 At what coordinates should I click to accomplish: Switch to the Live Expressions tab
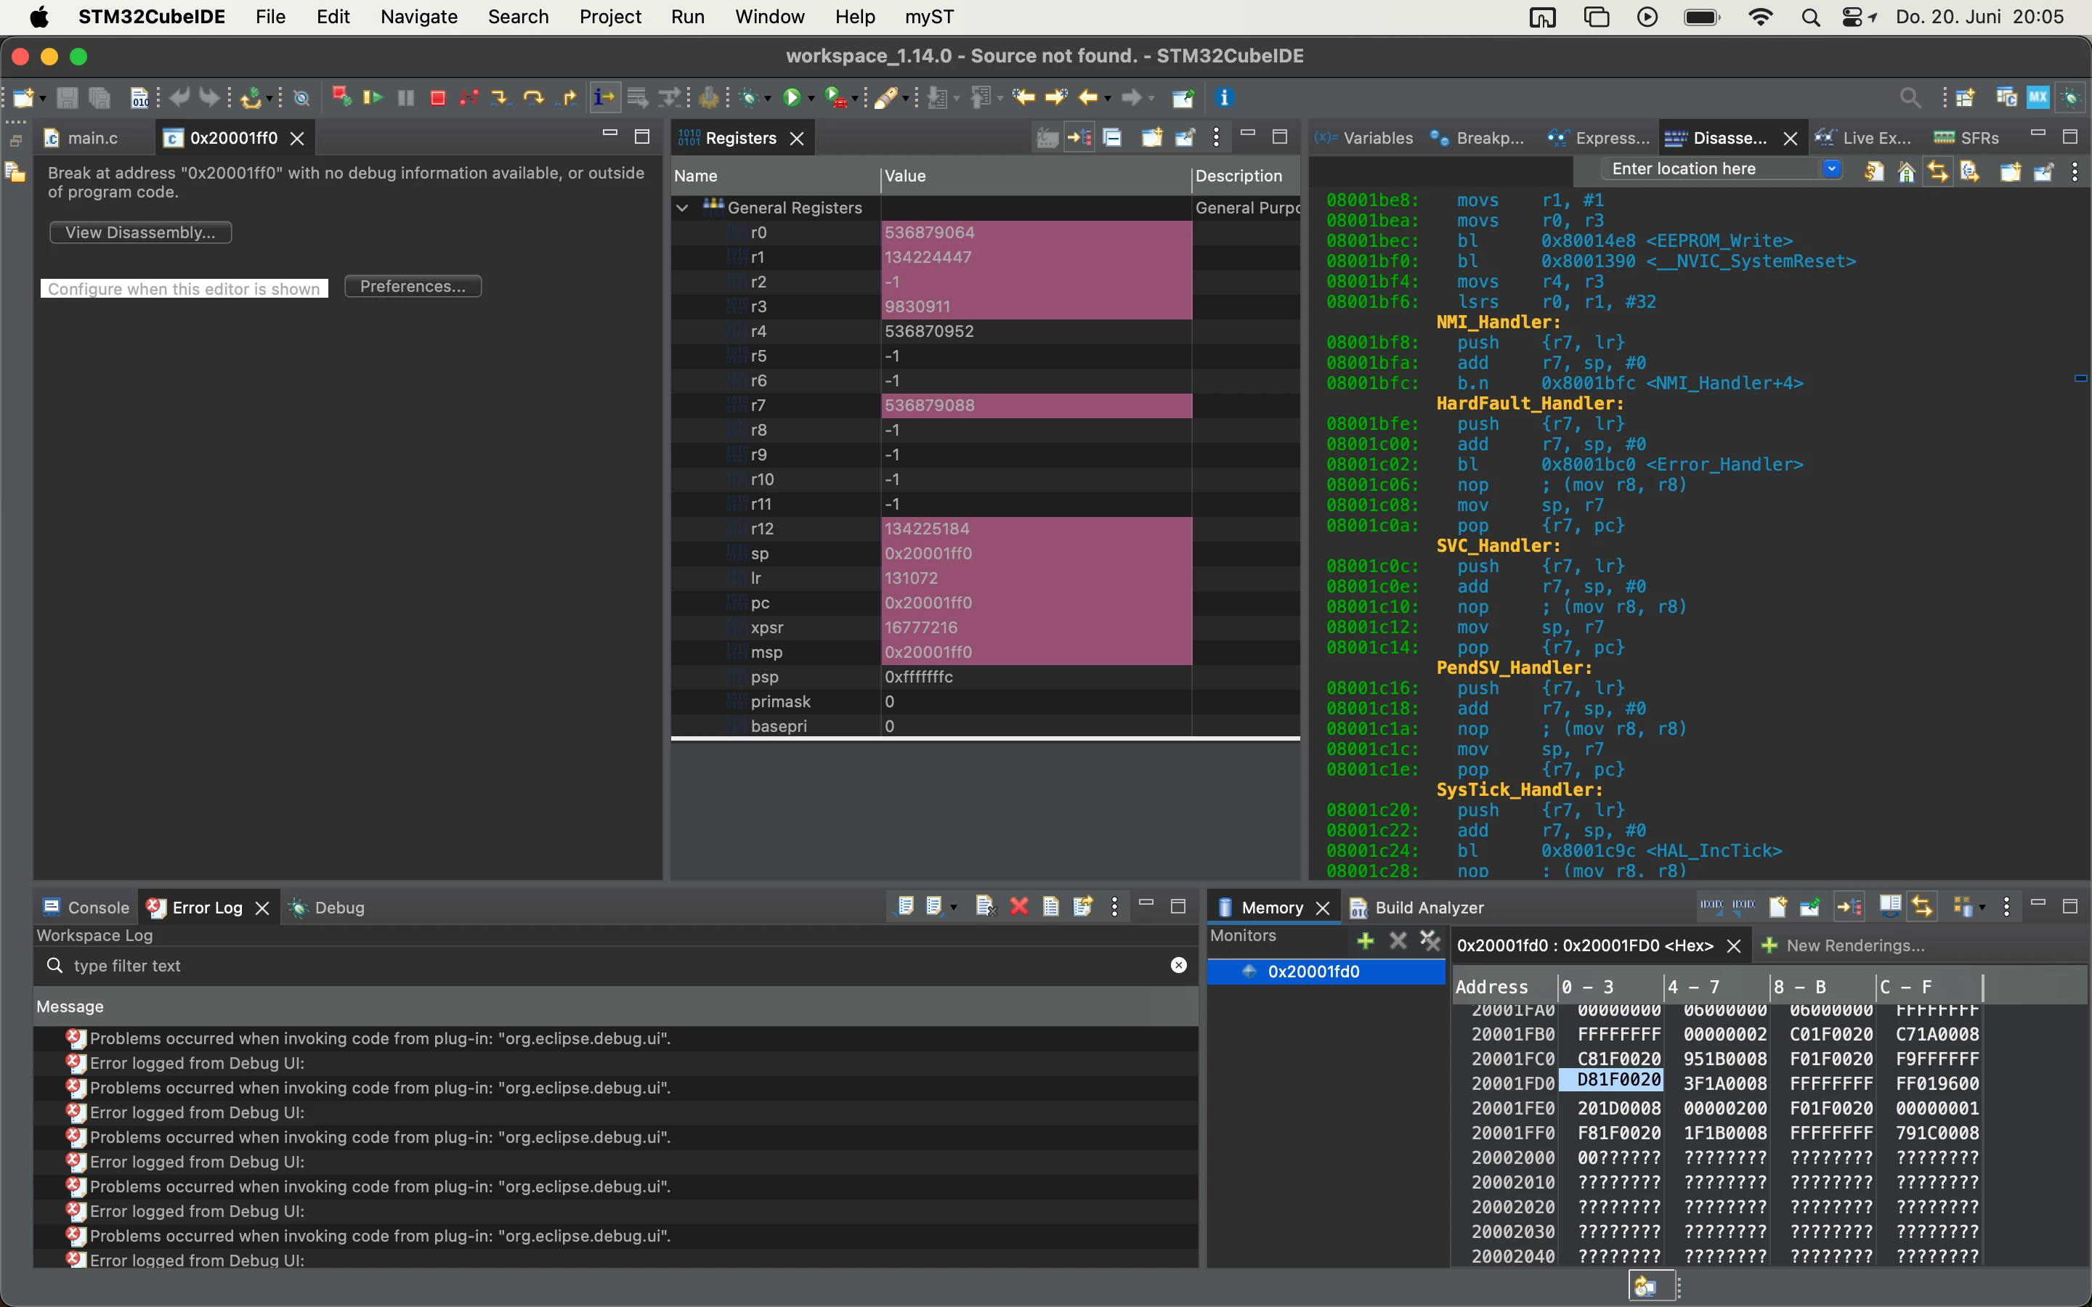tap(1863, 138)
